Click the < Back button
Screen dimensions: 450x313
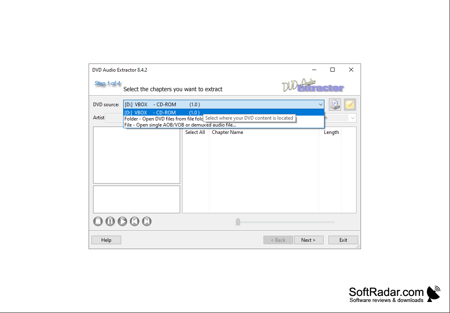278,240
